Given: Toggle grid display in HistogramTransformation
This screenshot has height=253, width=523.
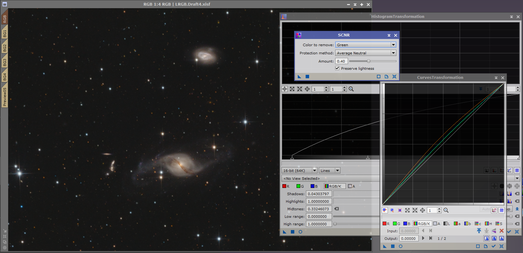Looking at the screenshot, I should pos(517,170).
